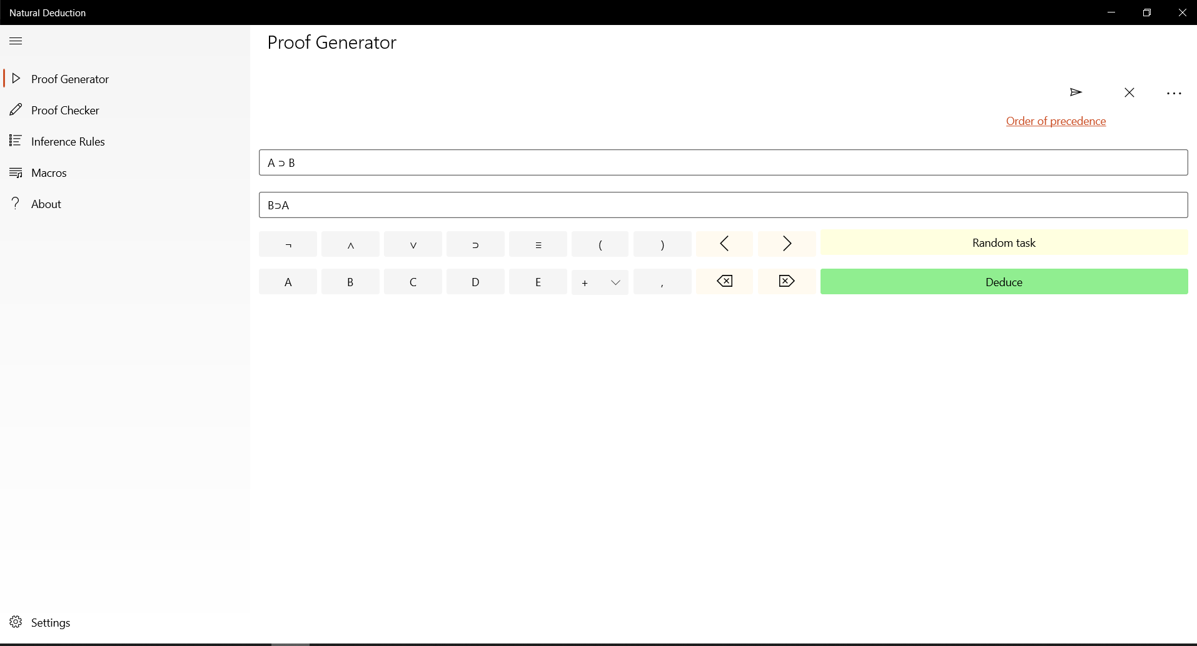This screenshot has height=646, width=1197.
Task: Open the About page
Action: point(46,204)
